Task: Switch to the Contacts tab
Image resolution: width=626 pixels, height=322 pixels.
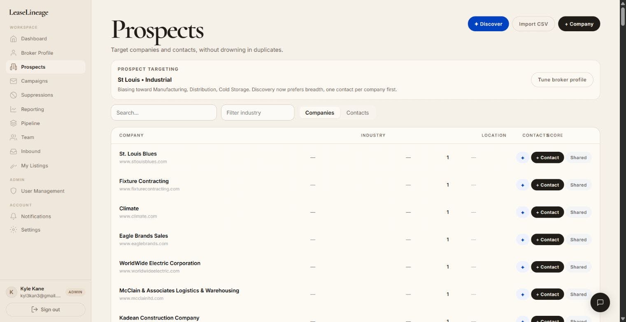Action: (358, 113)
